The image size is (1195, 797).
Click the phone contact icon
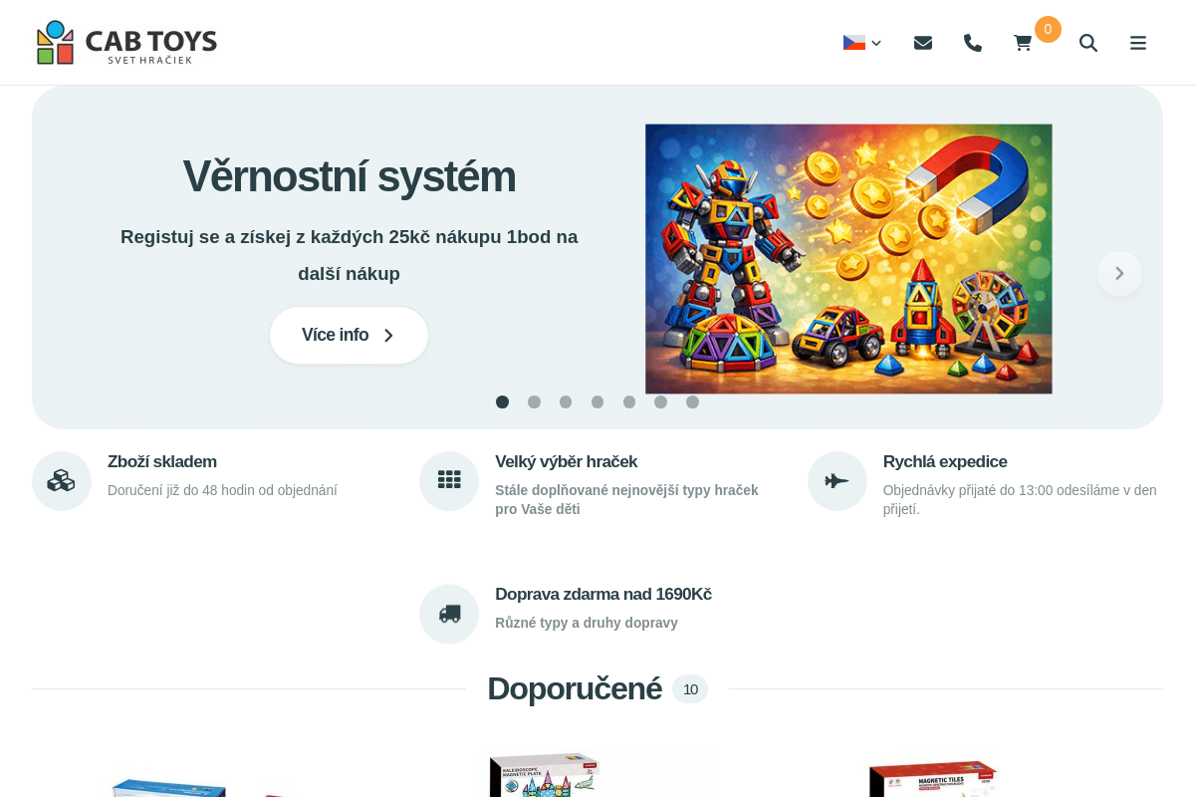972,42
